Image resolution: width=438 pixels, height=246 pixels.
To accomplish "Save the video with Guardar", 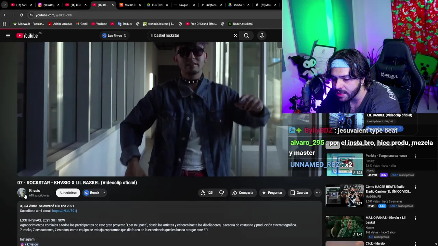I will pyautogui.click(x=299, y=193).
